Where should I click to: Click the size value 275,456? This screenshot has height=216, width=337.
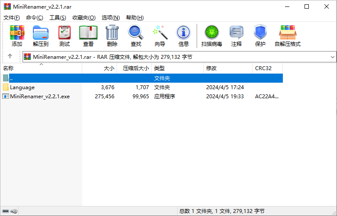click(105, 97)
